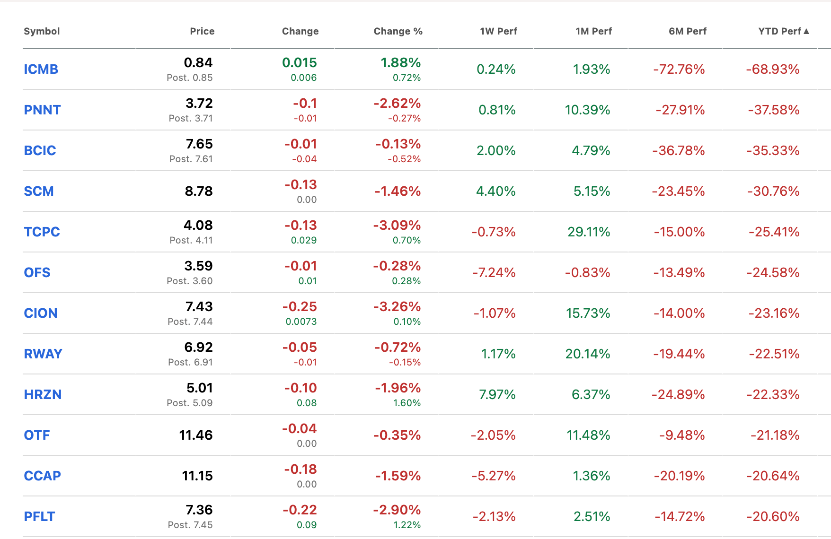Open the OFS ticker symbol
The height and width of the screenshot is (539, 831).
pos(37,272)
